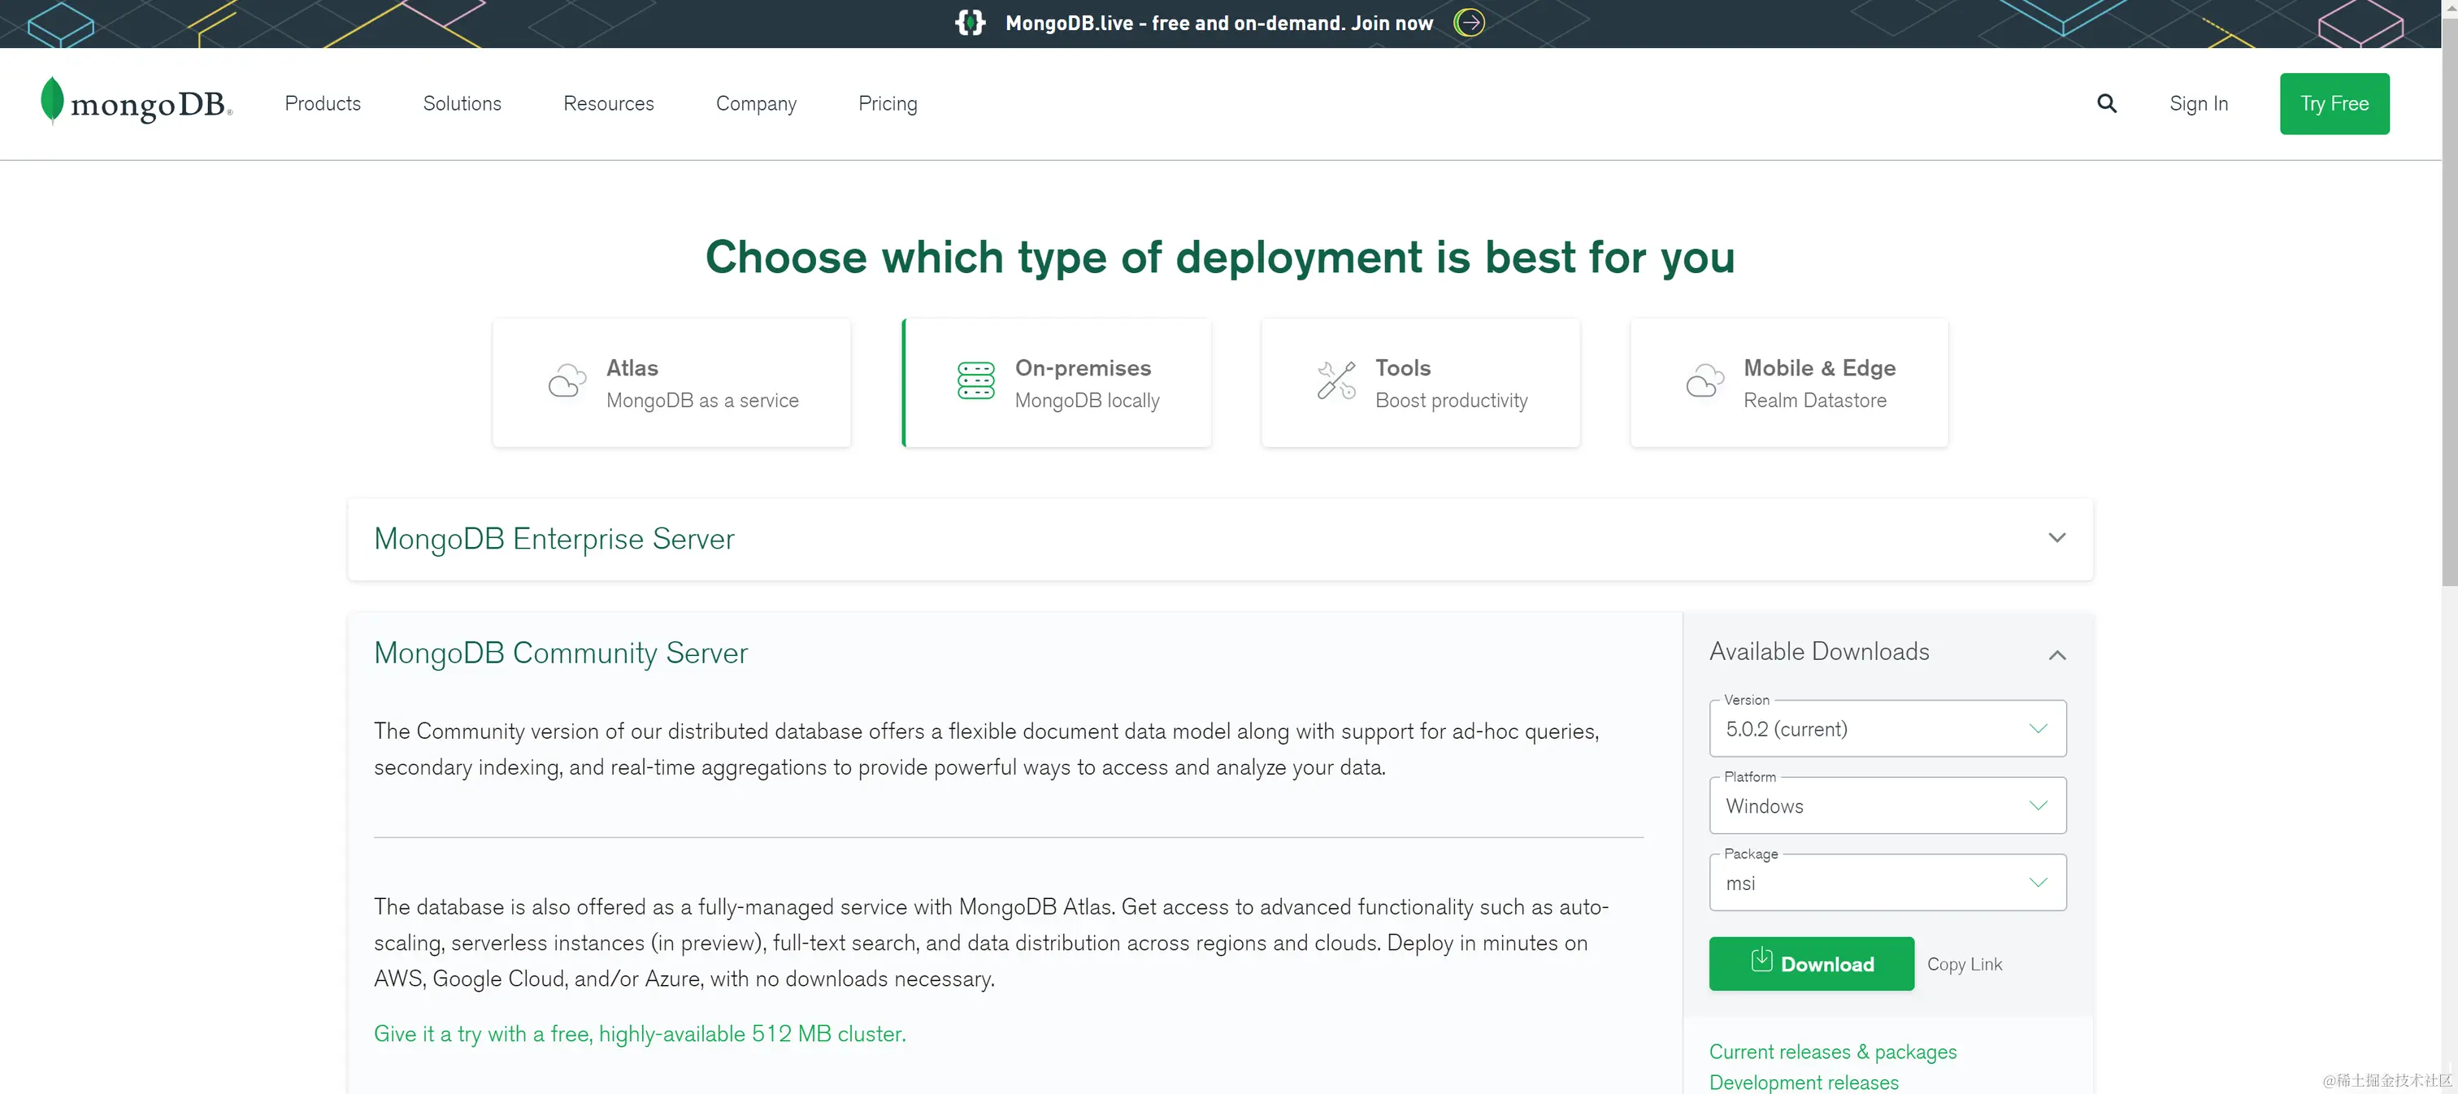The image size is (2458, 1094).
Task: Click the Atlas cloud icon
Action: pyautogui.click(x=567, y=381)
